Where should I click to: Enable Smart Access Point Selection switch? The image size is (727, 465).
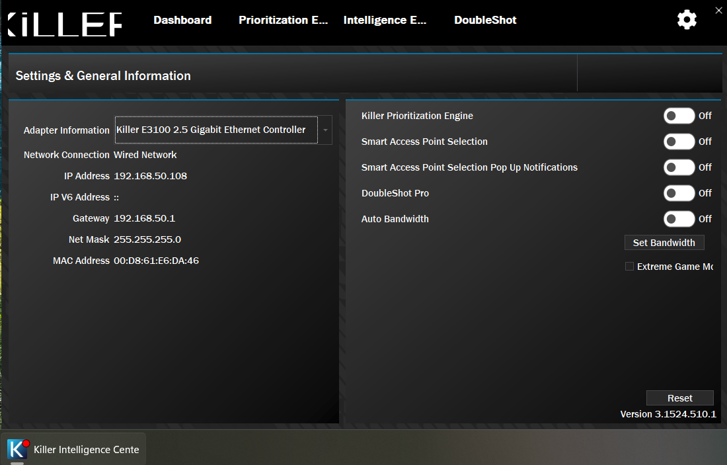(x=679, y=142)
